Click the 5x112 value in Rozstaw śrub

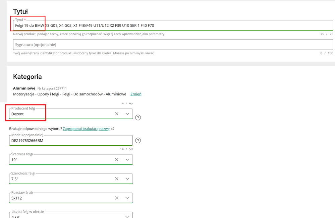click(17, 198)
